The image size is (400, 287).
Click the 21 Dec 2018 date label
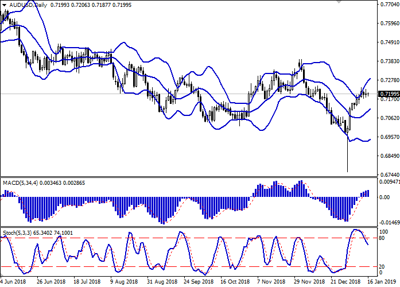[345, 282]
